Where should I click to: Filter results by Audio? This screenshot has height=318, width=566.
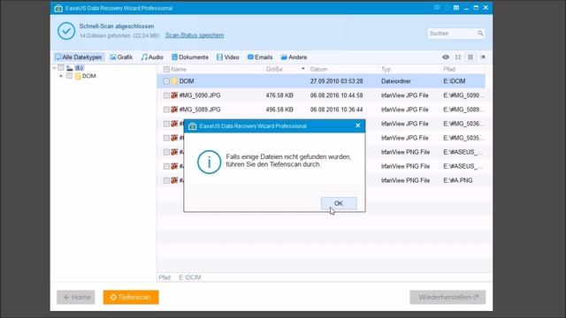152,57
